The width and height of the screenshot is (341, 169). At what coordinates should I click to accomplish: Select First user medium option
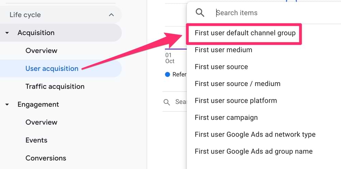pyautogui.click(x=223, y=50)
